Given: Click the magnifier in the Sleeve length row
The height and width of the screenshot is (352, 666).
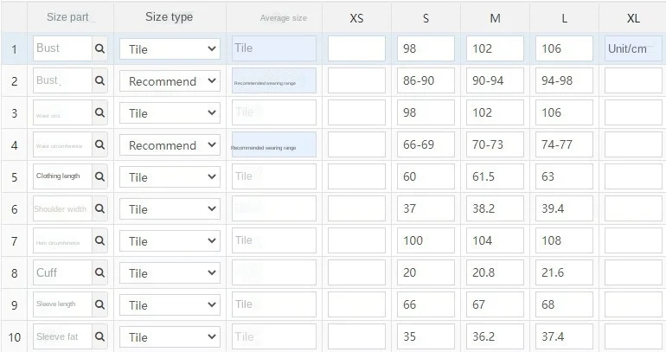Looking at the screenshot, I should pyautogui.click(x=99, y=305).
